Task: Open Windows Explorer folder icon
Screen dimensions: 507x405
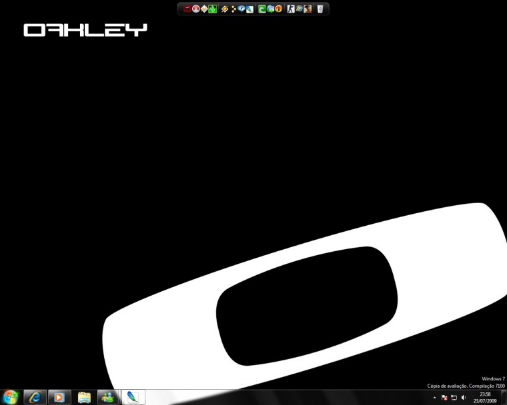Action: point(84,397)
